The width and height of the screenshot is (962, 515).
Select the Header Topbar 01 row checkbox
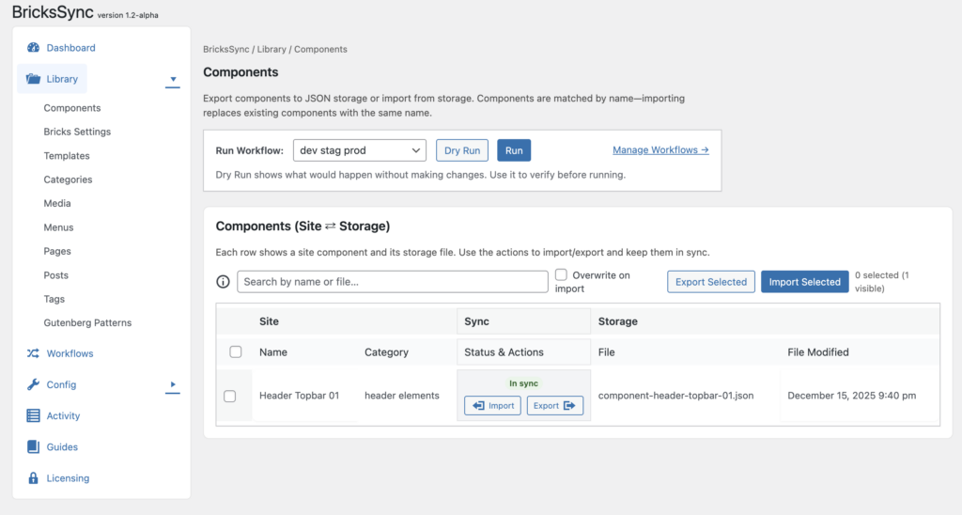tap(230, 397)
